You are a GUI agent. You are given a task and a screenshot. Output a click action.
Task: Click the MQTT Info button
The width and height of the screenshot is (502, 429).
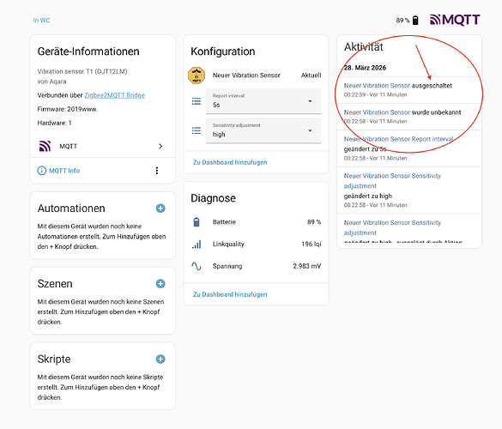[58, 171]
